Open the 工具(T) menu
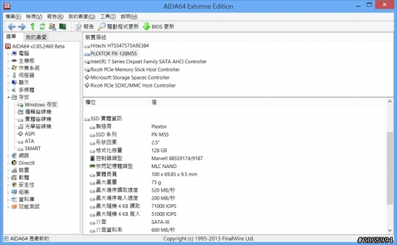Screen dimensions: 397x245 [x=108, y=17]
